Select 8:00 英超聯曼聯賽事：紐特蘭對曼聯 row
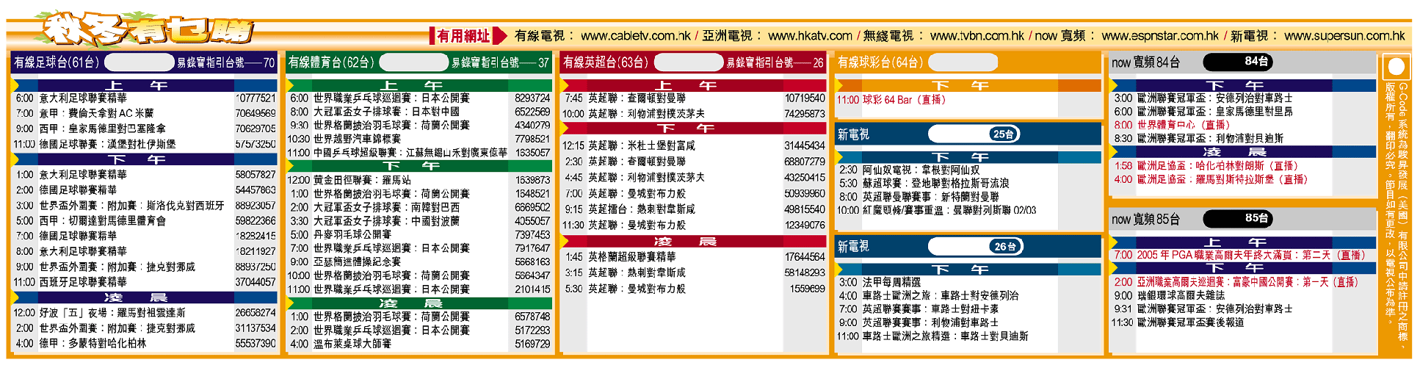 pyautogui.click(x=968, y=197)
